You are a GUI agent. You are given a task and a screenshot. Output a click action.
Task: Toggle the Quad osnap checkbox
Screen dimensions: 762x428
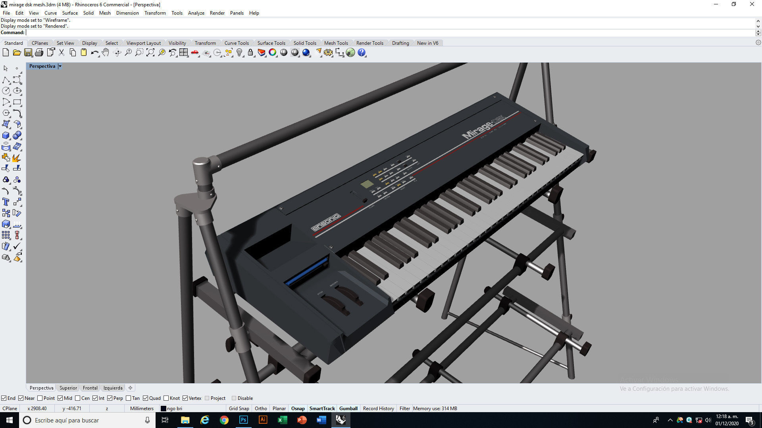(146, 398)
